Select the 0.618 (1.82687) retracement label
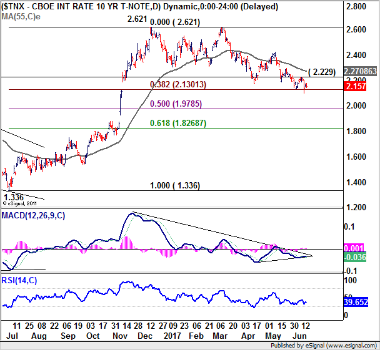Viewport: 380px width, 350px height. pyautogui.click(x=178, y=124)
